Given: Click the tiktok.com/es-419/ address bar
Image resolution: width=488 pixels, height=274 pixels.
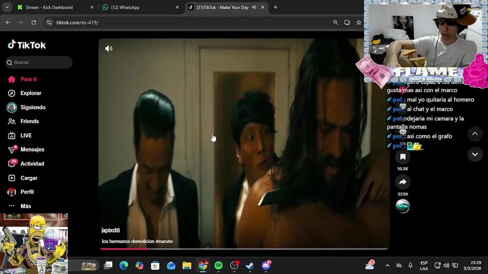Looking at the screenshot, I should tap(77, 22).
